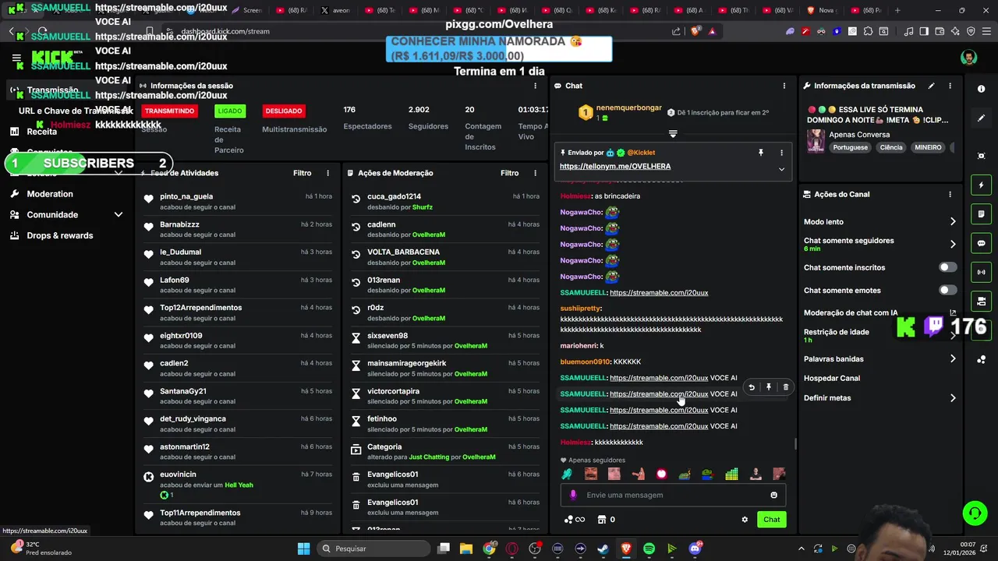This screenshot has width=998, height=561.
Task: Open the hamburger menu beside Kick logo
Action: click(x=16, y=58)
